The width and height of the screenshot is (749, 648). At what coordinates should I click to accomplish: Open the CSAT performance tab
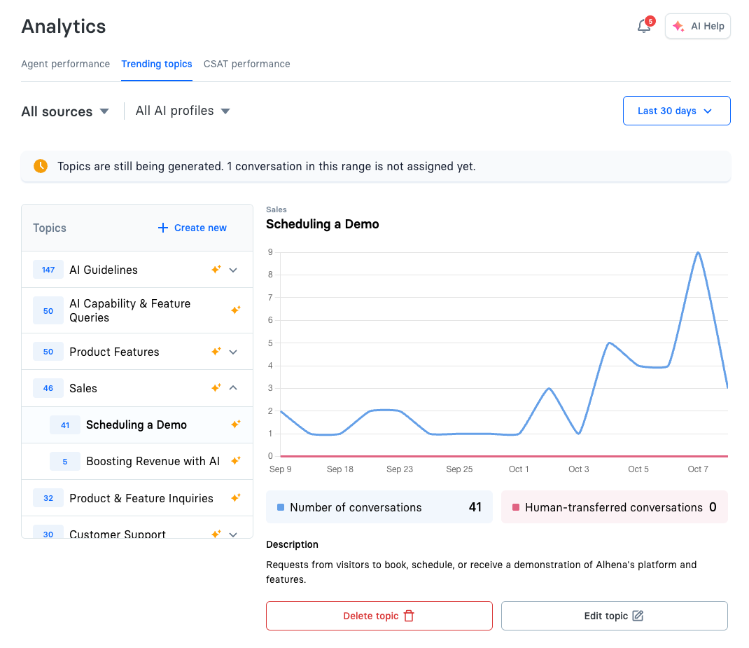[246, 64]
